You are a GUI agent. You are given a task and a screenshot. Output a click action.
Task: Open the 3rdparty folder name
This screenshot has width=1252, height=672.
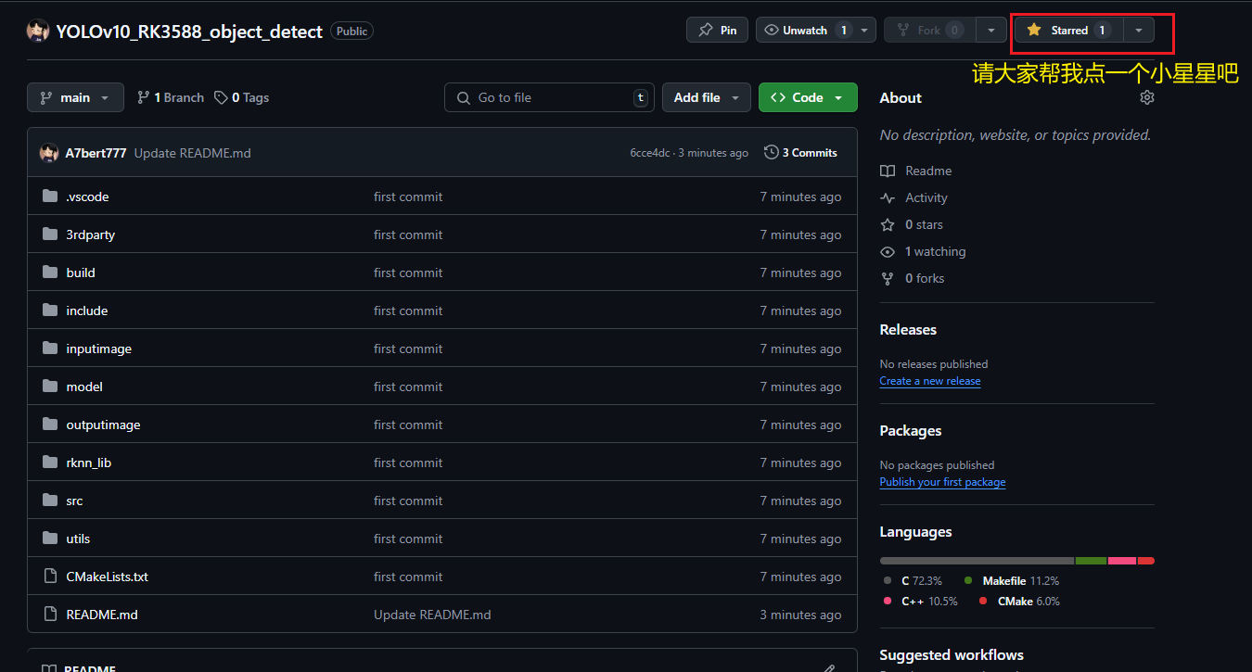point(91,235)
